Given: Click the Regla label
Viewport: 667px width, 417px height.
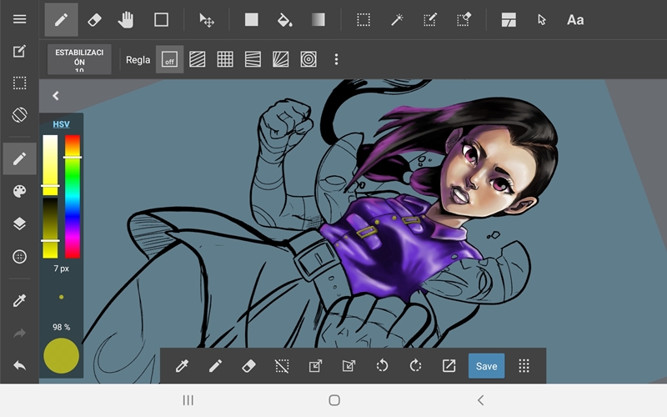Looking at the screenshot, I should coord(138,59).
